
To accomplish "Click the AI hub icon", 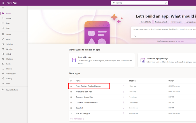I will (3, 54).
